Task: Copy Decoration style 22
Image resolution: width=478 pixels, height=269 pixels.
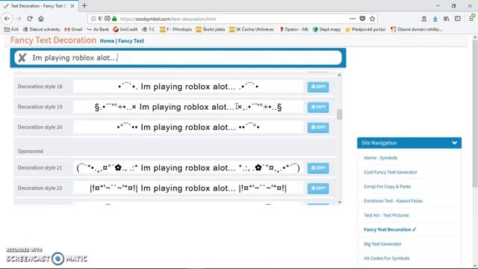Action: (318, 188)
